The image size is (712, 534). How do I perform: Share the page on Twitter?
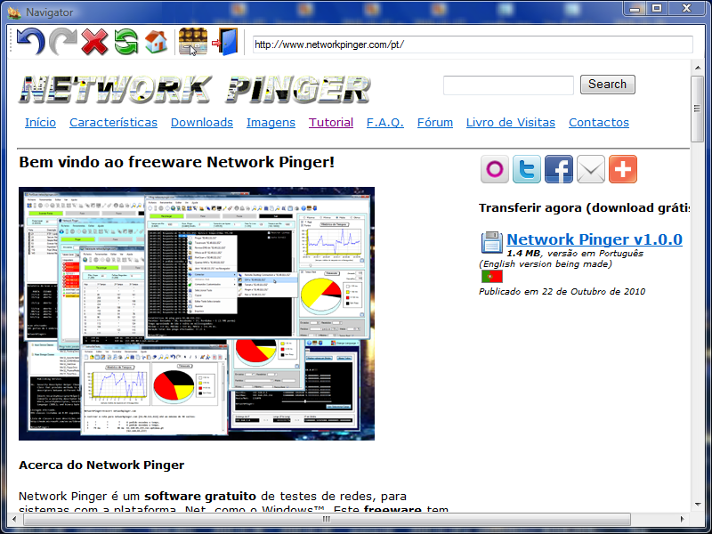click(x=527, y=169)
